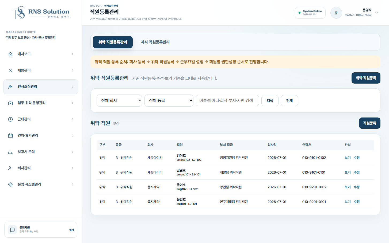Switch to the 위탁 직원등록관리 tab

coord(113,42)
